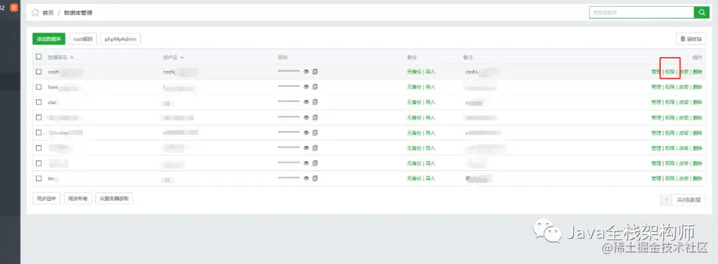Copy the password of the star database

pos(315,102)
